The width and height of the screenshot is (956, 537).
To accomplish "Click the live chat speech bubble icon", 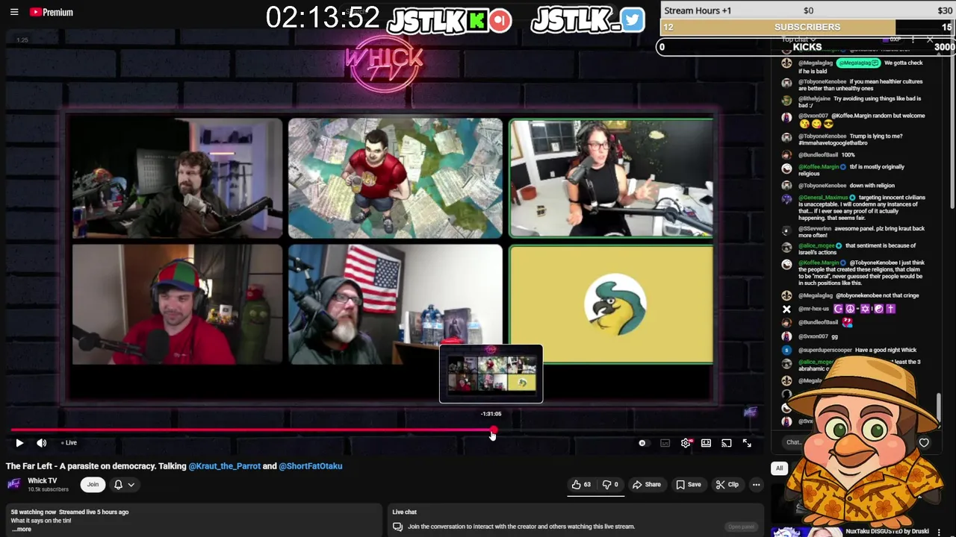I will pyautogui.click(x=397, y=527).
